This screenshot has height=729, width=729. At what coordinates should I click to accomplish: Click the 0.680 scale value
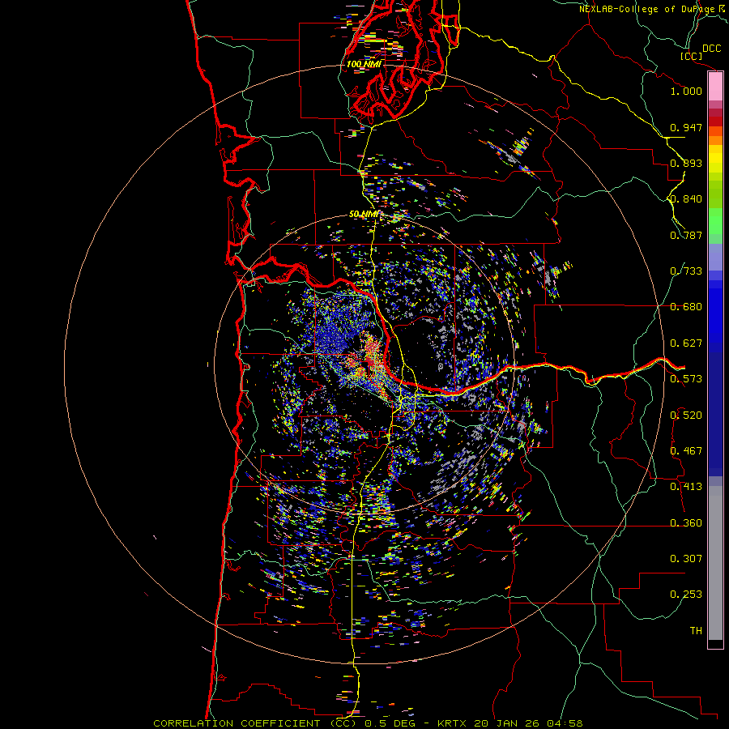click(686, 307)
